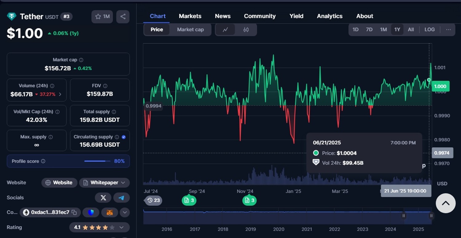Adjust left handle of range selector
This screenshot has width=461, height=238.
[404, 216]
